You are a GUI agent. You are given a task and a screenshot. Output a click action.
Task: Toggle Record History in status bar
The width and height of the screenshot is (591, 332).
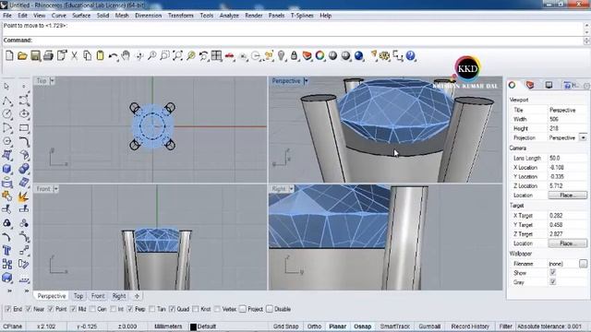(470, 326)
